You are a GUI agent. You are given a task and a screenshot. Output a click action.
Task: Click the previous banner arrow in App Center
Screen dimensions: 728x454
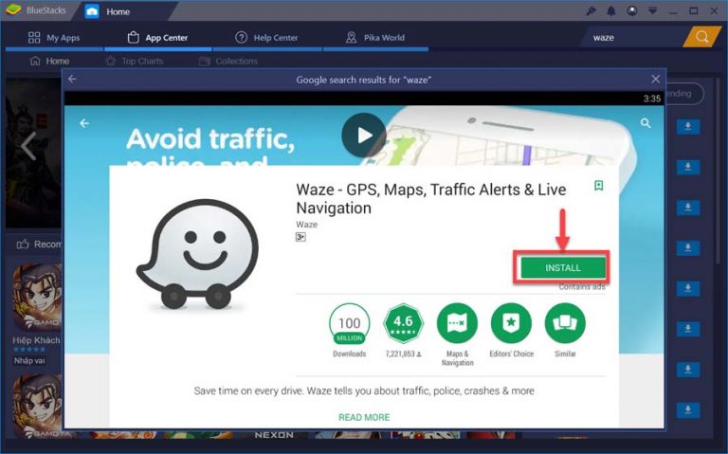point(28,146)
